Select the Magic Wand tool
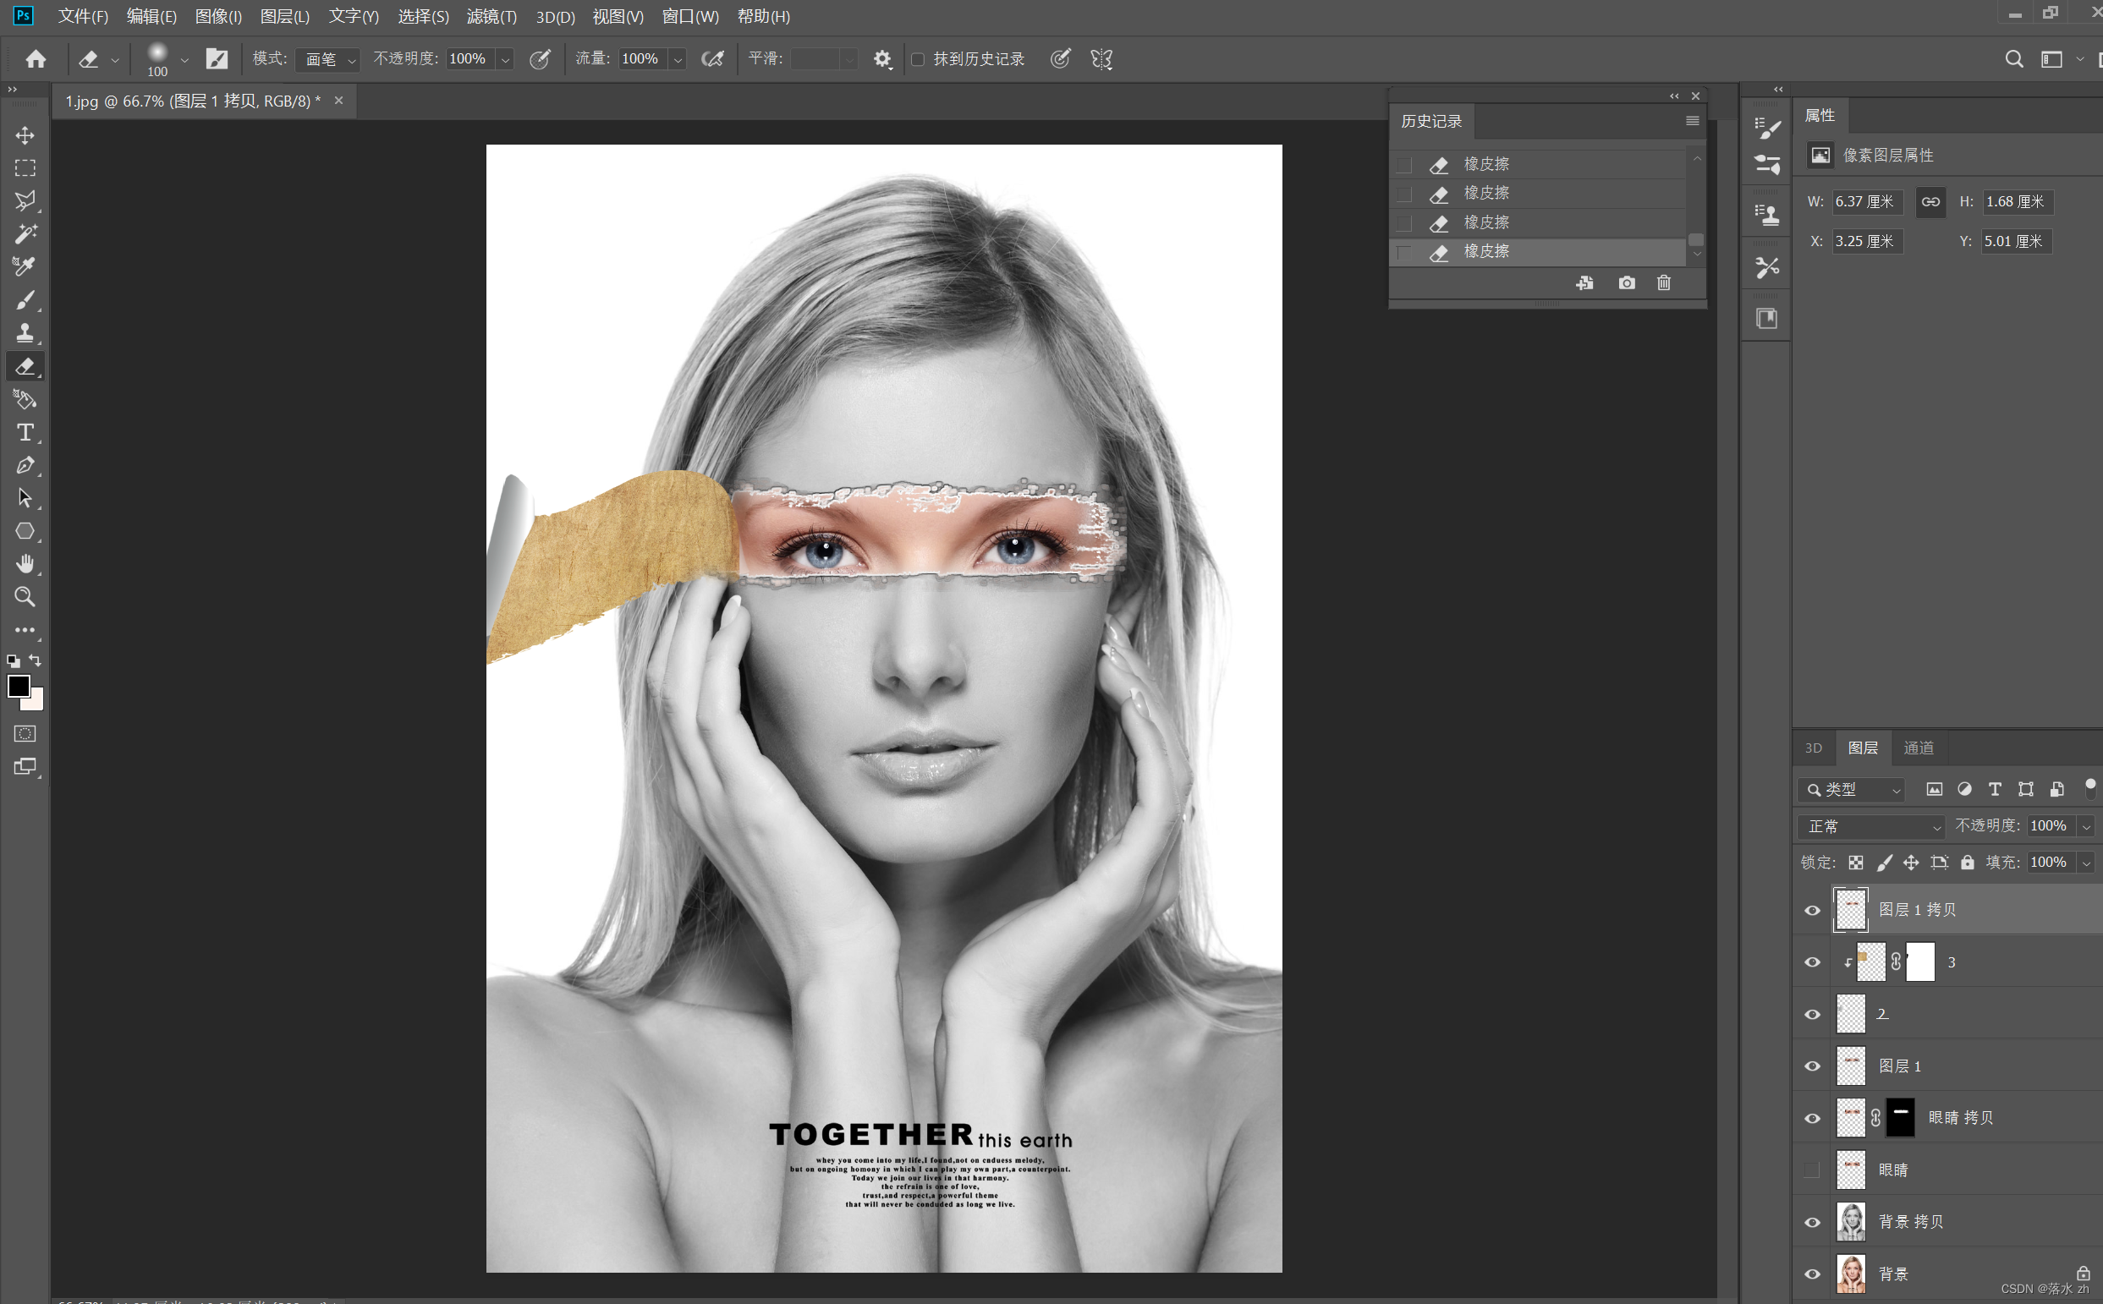This screenshot has height=1304, width=2103. point(25,233)
